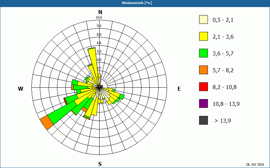Click the '28. KW 2024' date label

pos(255,164)
